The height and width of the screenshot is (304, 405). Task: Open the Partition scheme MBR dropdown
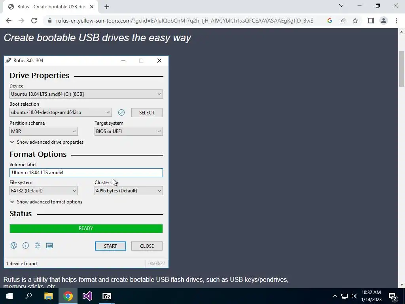(x=44, y=131)
